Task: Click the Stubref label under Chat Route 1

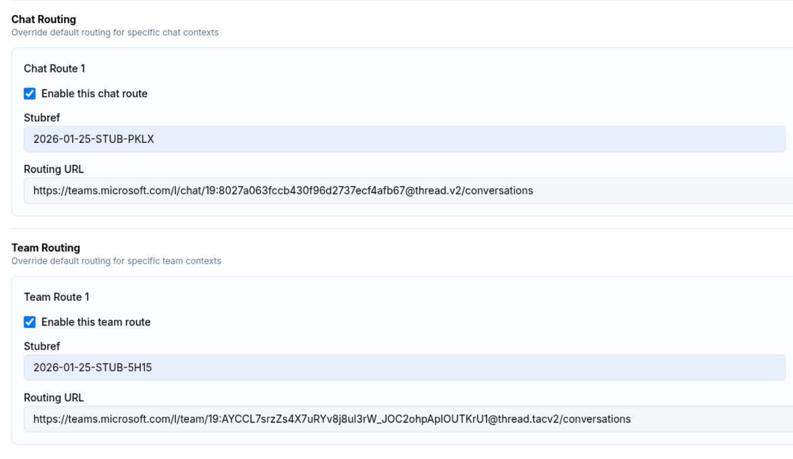Action: point(42,118)
